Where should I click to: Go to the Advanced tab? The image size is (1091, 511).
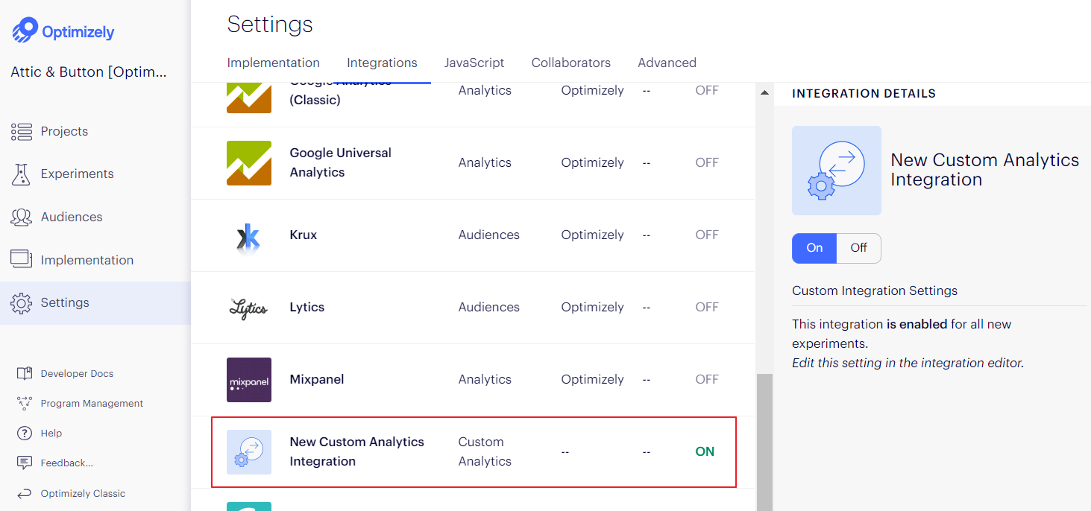tap(667, 63)
